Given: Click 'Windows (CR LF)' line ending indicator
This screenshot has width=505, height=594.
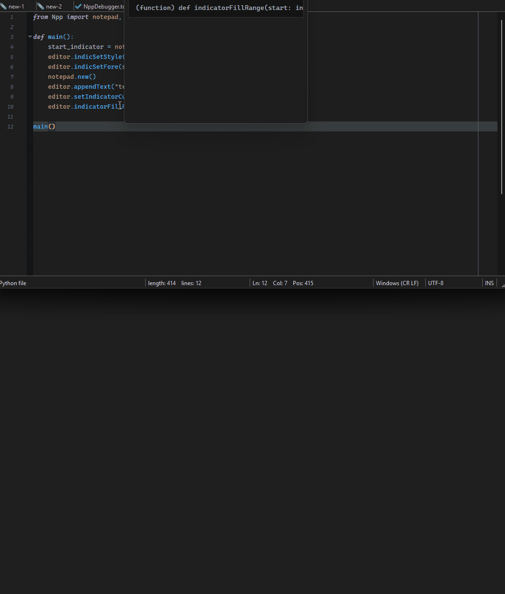Looking at the screenshot, I should coord(397,283).
